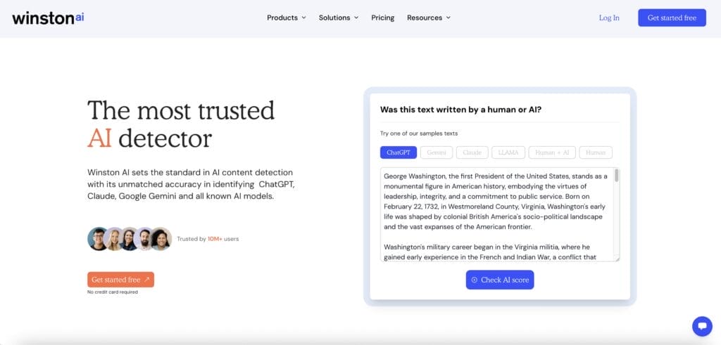Select the Gemini sample text

tap(437, 152)
